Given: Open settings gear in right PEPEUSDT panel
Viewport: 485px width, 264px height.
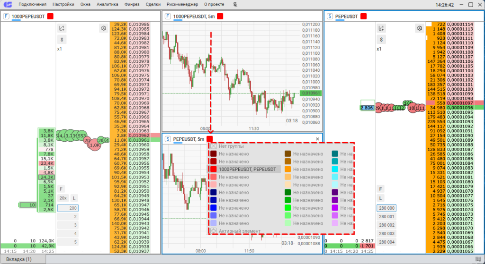Looking at the screenshot, I should click(x=419, y=28).
